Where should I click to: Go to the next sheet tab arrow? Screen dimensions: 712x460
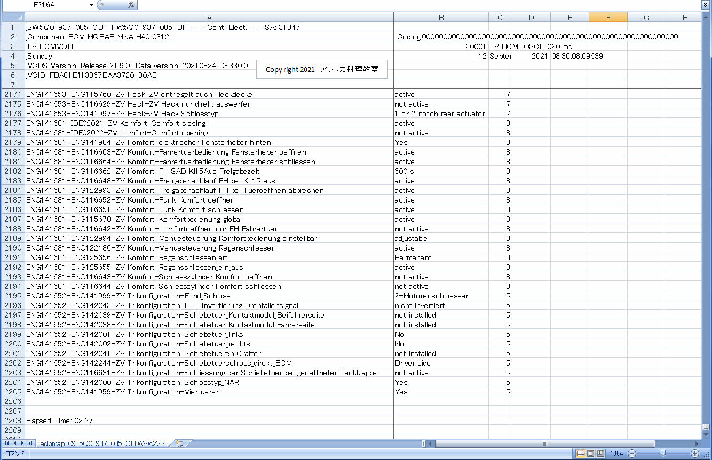[x=22, y=443]
